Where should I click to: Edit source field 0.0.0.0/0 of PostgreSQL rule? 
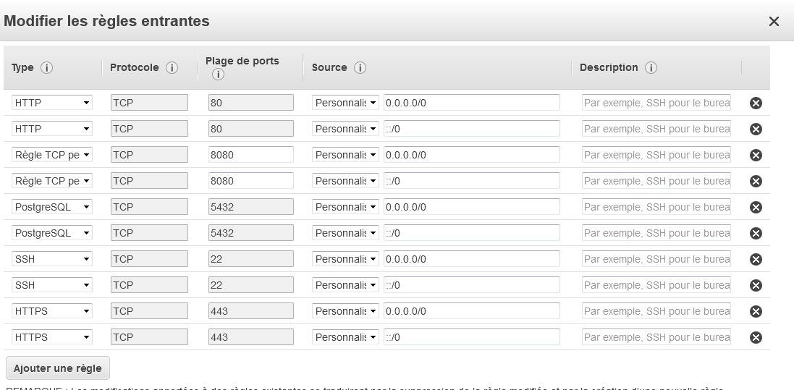point(471,207)
